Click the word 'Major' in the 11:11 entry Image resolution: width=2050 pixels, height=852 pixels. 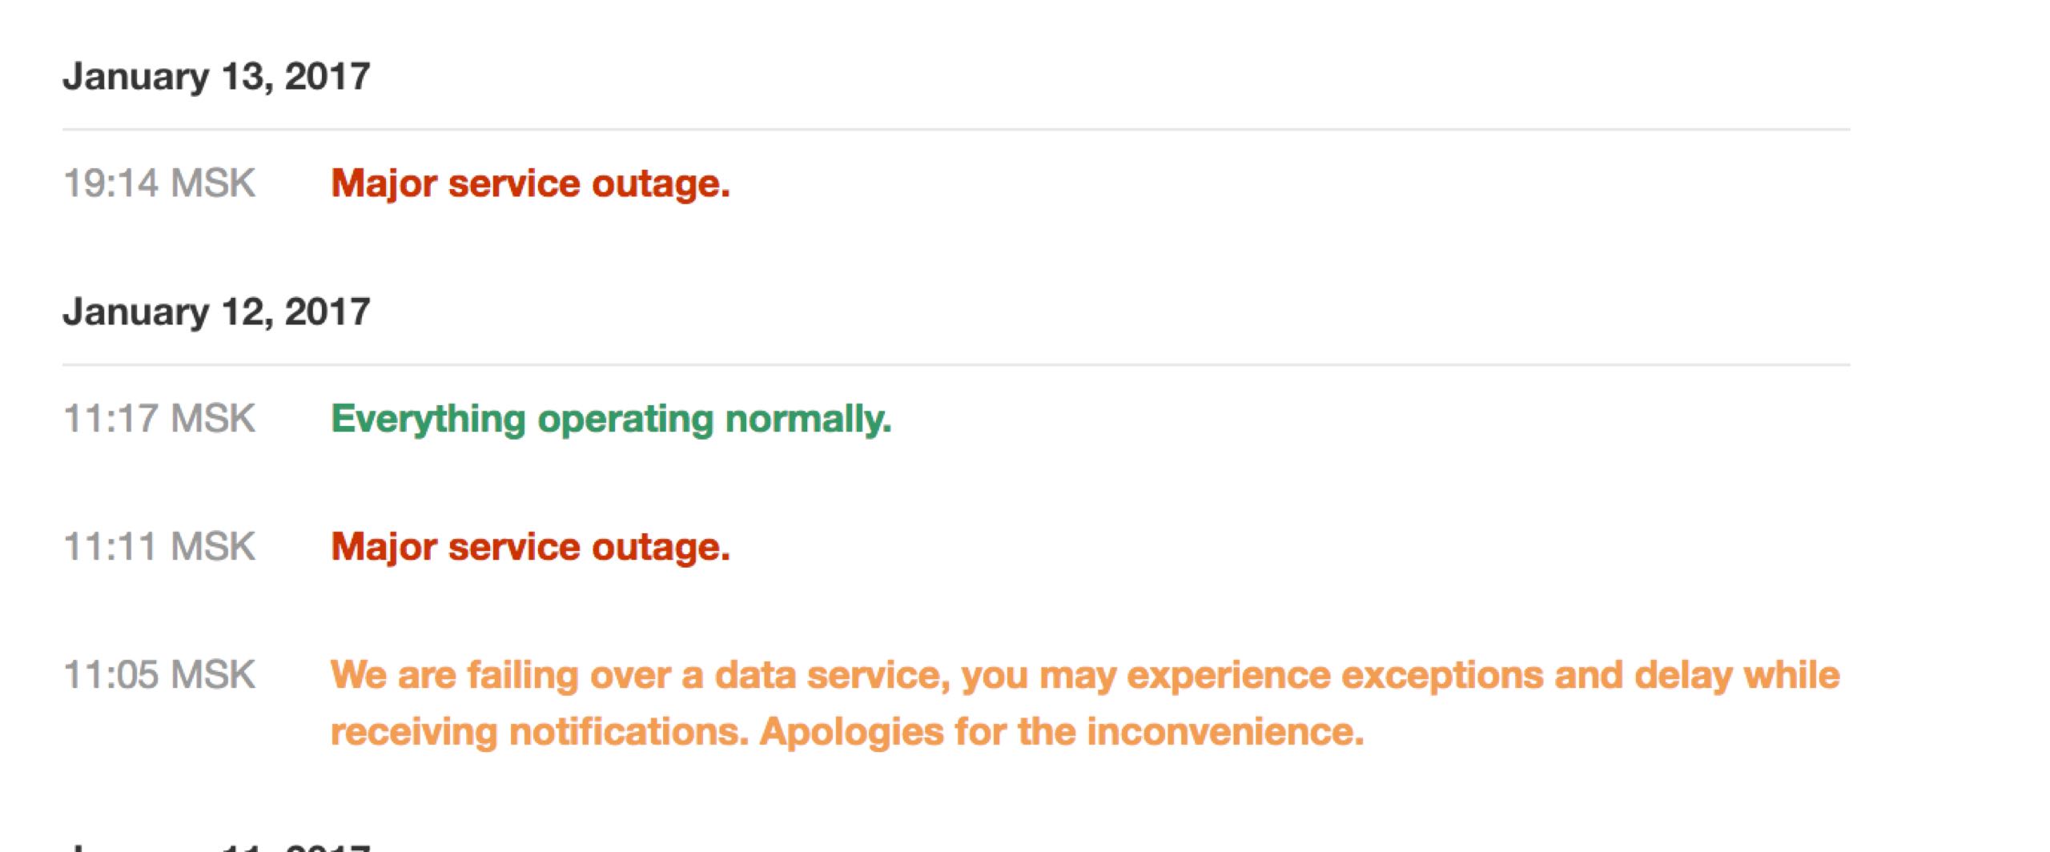pos(384,547)
